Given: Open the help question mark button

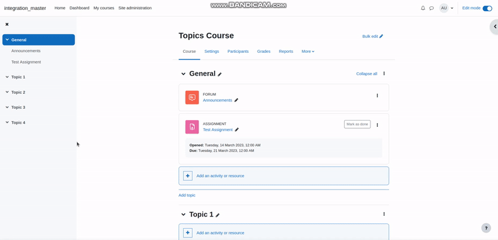Looking at the screenshot, I should [x=486, y=228].
